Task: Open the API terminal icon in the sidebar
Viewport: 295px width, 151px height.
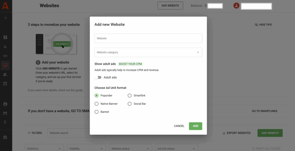Action: [x=5, y=84]
